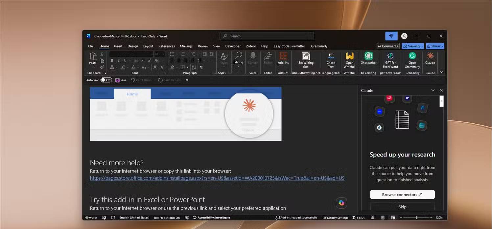Viewport: 492px width, 229px height.
Task: Open the Zotero tab
Action: (251, 46)
